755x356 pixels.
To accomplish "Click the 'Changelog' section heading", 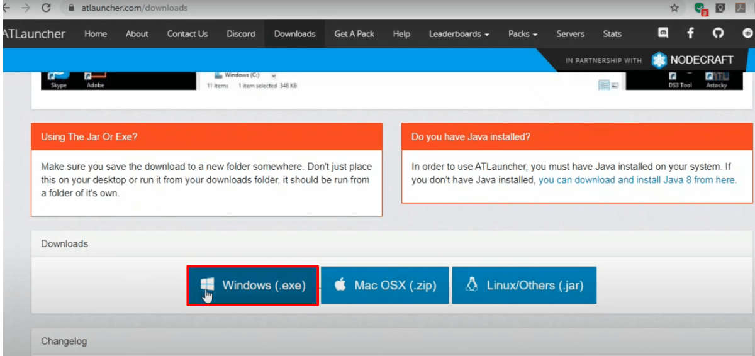I will (64, 341).
